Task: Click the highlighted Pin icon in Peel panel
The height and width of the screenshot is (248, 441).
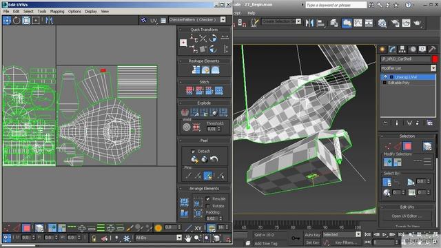Action: point(208,176)
